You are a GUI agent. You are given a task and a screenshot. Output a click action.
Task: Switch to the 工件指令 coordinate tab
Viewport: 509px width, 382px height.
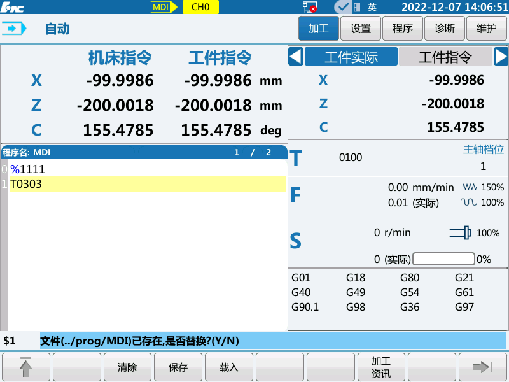pos(445,57)
